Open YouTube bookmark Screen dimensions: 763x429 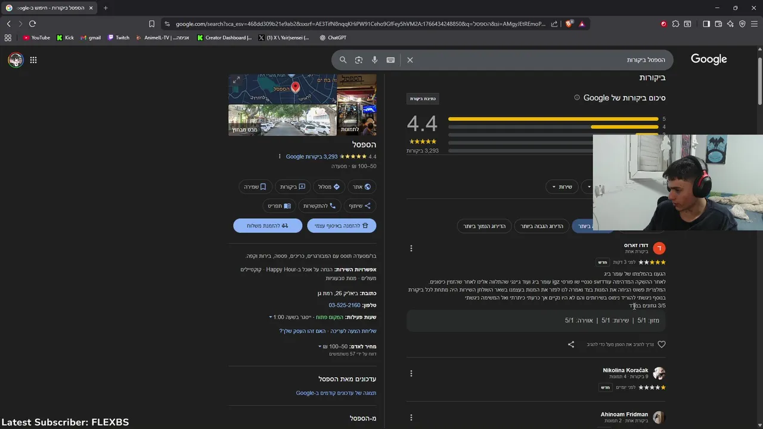coord(36,38)
